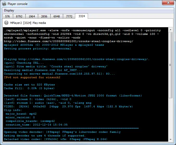Click the 'Setting process priority: abovenormal' line

[37, 49]
